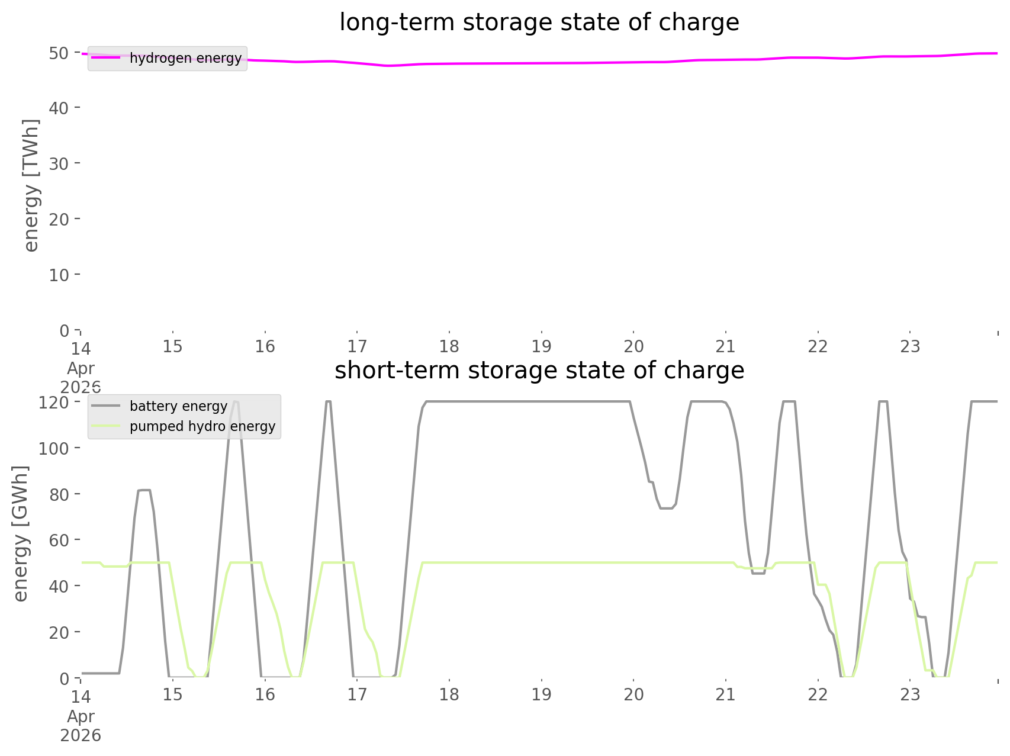The height and width of the screenshot is (756, 1010).
Task: Click the 19 date tick on bottom chart
Action: [542, 694]
